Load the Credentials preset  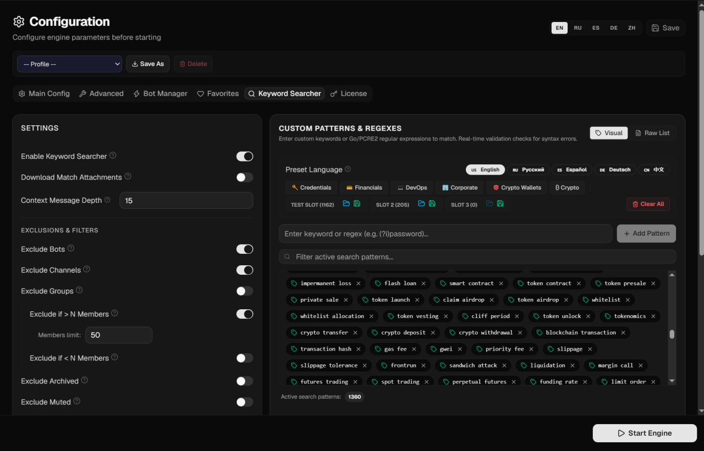(x=311, y=187)
